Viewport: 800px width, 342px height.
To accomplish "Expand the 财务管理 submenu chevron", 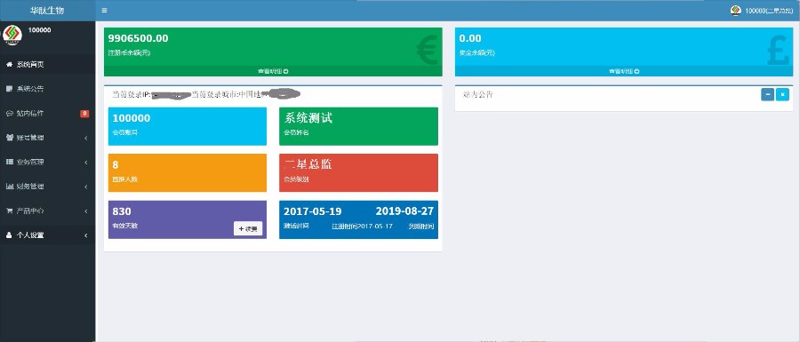I will coord(85,187).
